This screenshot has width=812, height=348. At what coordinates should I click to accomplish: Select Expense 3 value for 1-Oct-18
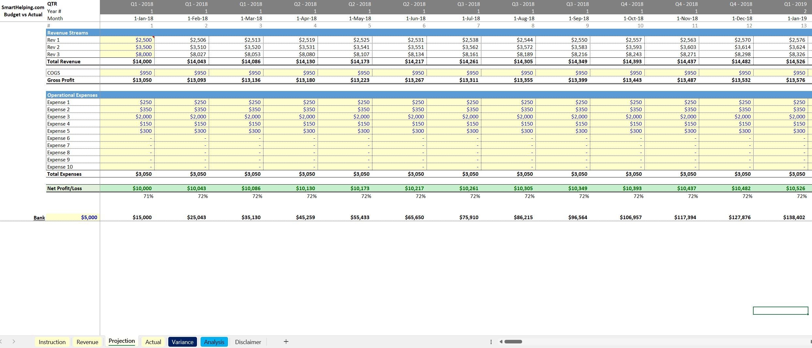tap(617, 116)
